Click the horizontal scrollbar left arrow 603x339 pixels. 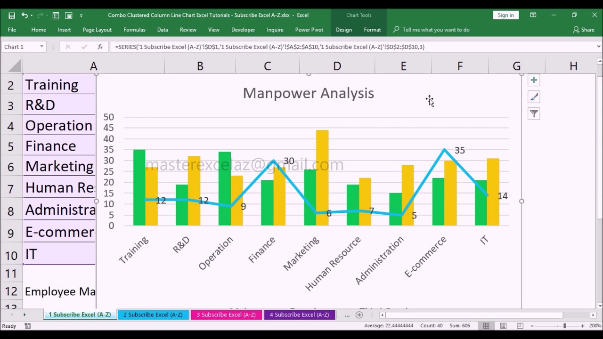point(382,315)
